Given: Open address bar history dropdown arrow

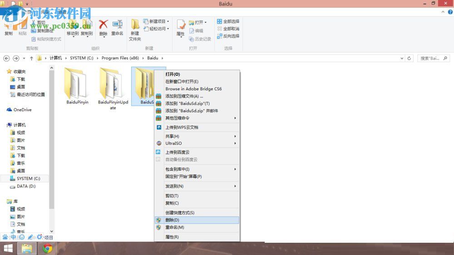Looking at the screenshot, I should tap(402, 58).
